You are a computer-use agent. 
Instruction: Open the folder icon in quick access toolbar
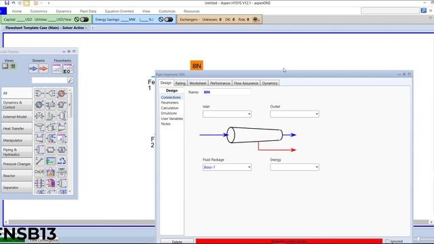point(36,3)
